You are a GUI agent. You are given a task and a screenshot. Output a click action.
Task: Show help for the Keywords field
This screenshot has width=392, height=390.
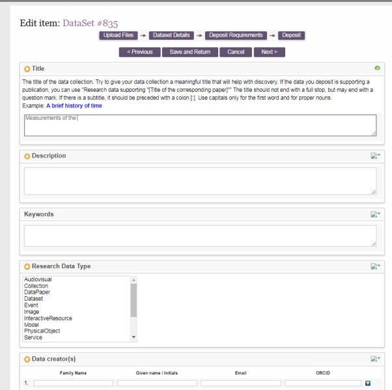[375, 214]
